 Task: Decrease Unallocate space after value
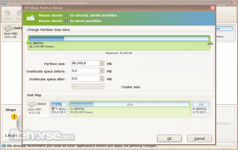pyautogui.click(x=102, y=80)
